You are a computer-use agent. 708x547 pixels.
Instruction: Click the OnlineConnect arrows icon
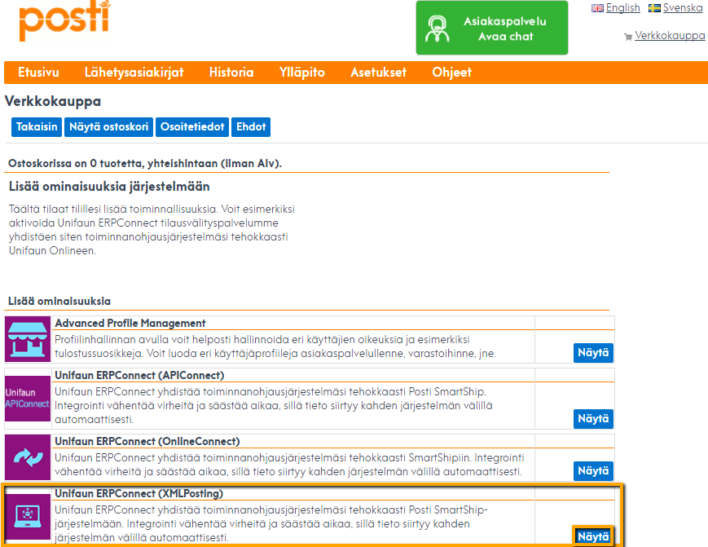[28, 457]
